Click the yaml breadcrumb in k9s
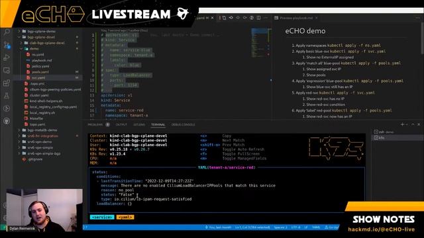Viewport: 424px width, 238px height. [125, 217]
